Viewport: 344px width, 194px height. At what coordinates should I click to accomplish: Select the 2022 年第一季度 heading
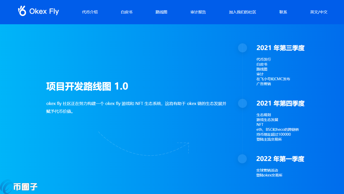[280, 159]
